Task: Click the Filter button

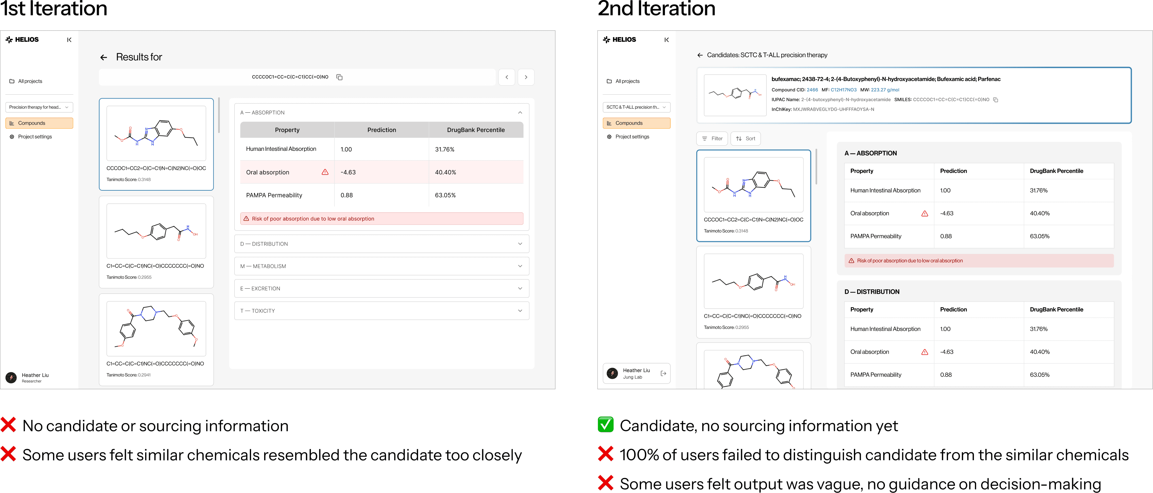Action: (712, 138)
